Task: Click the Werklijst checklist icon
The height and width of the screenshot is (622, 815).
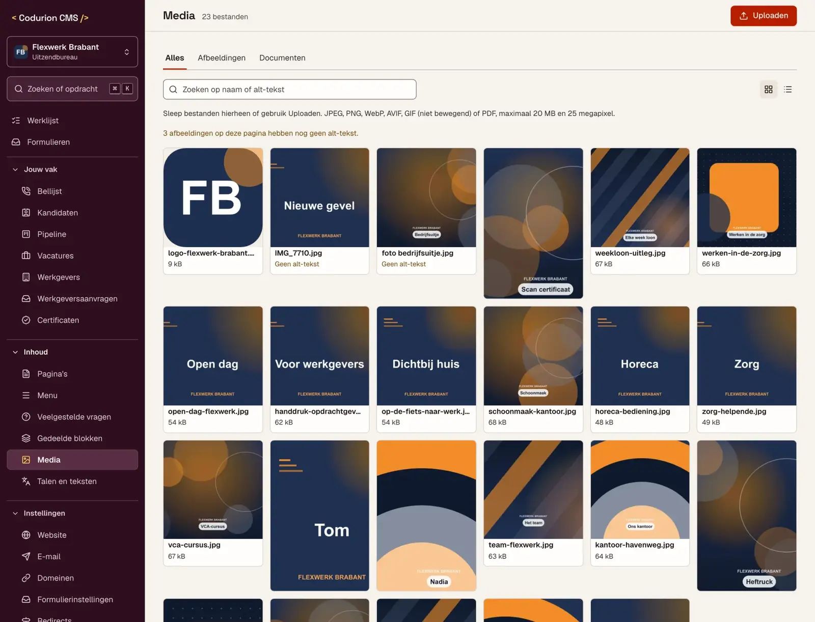Action: 16,121
